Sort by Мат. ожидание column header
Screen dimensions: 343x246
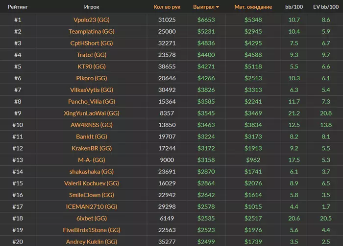pos(258,7)
